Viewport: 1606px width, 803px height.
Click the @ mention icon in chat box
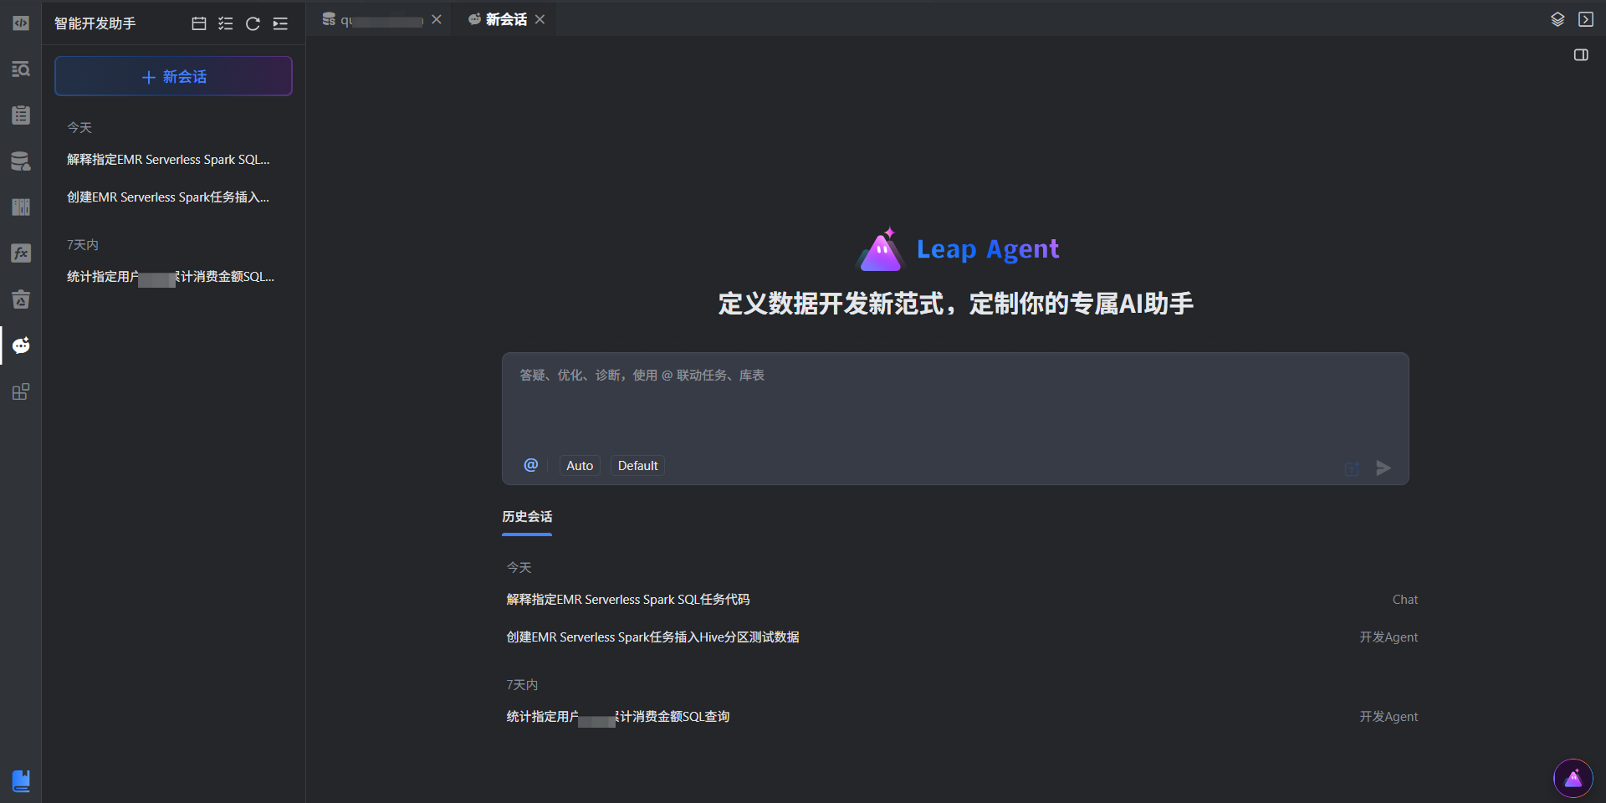tap(531, 465)
